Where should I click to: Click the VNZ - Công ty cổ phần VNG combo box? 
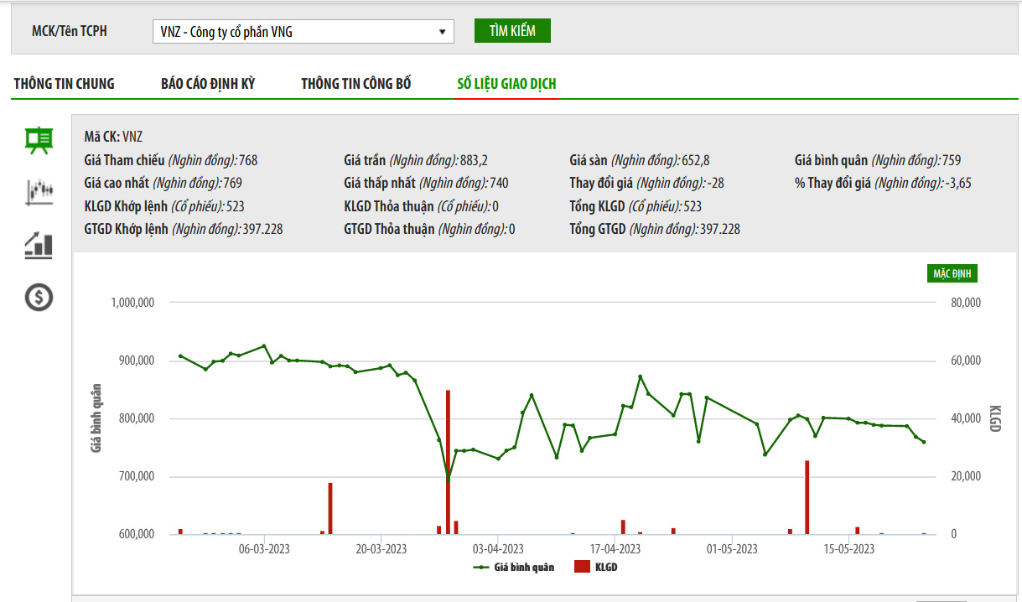298,32
